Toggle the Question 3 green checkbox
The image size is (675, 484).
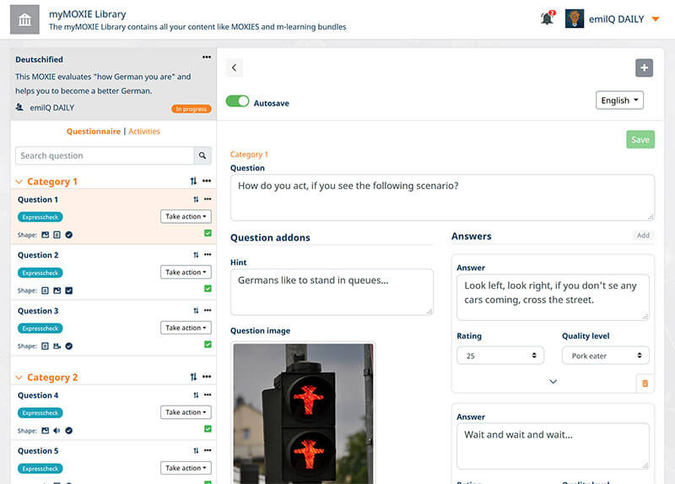[208, 345]
